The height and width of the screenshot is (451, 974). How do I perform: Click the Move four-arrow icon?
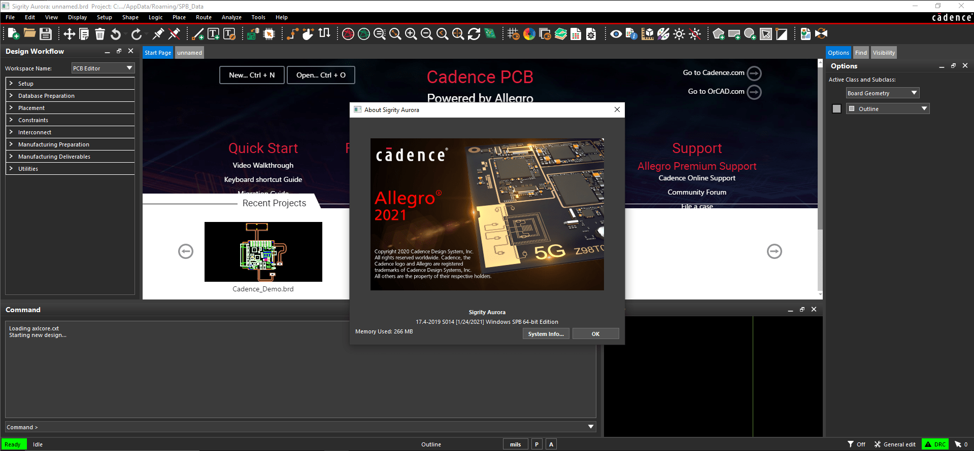pos(69,34)
